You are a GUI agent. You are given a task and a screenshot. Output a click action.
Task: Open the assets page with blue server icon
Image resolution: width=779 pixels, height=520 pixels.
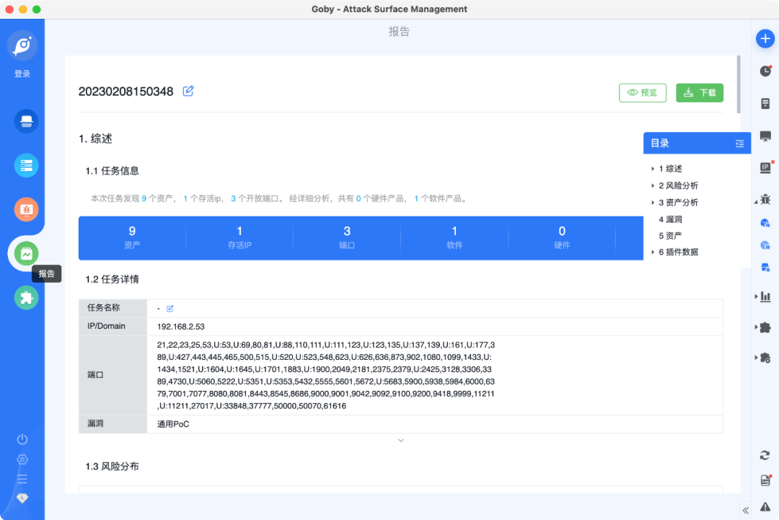[x=27, y=165]
